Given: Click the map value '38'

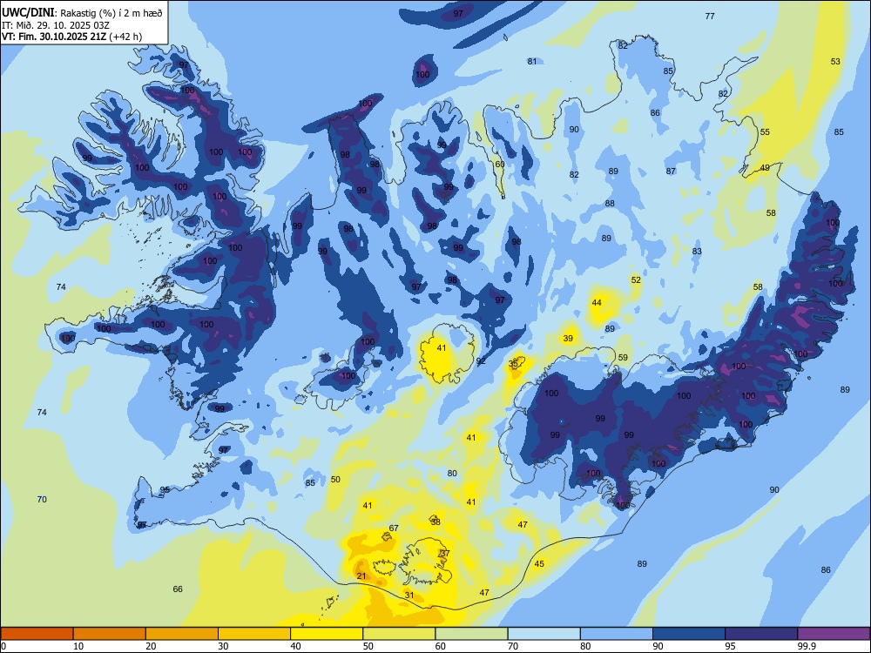Looking at the screenshot, I should click(435, 522).
